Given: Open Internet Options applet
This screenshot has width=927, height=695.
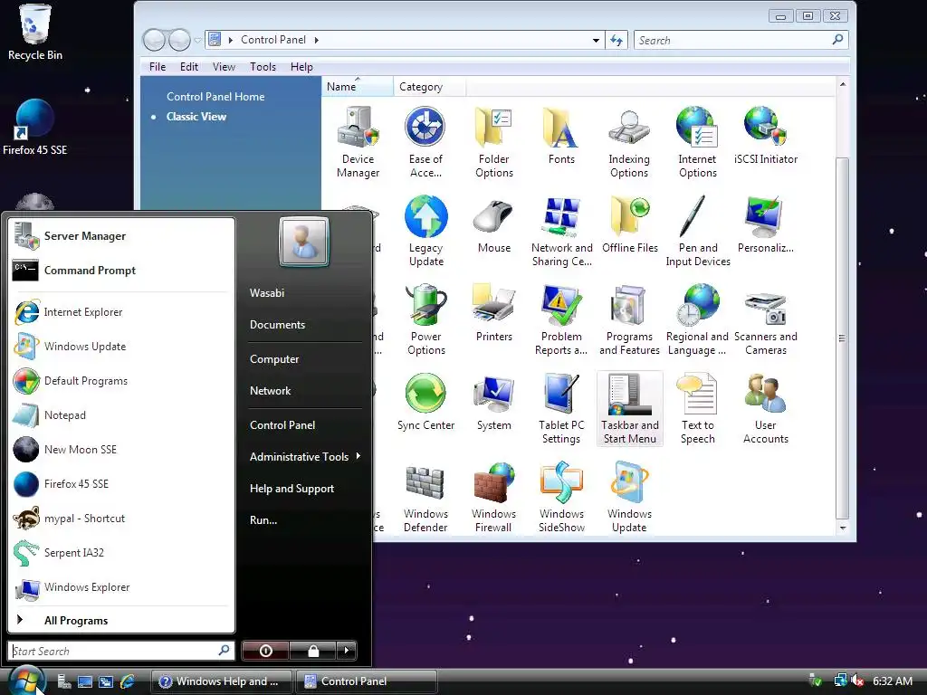Looking at the screenshot, I should point(697,142).
